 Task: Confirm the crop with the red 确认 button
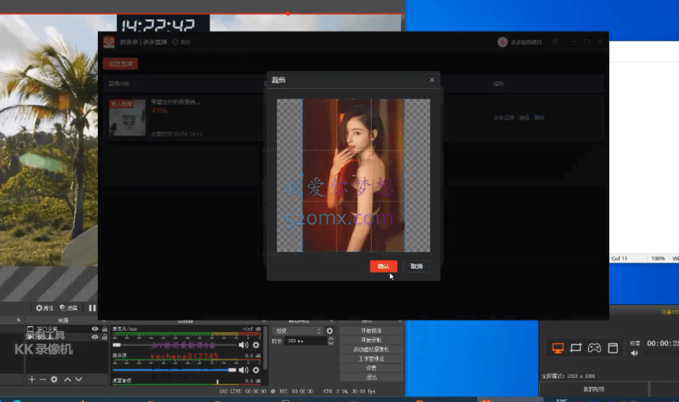(x=383, y=266)
